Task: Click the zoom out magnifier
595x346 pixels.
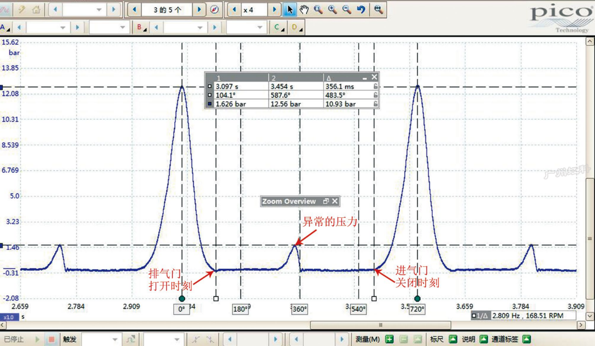Action: 347,9
